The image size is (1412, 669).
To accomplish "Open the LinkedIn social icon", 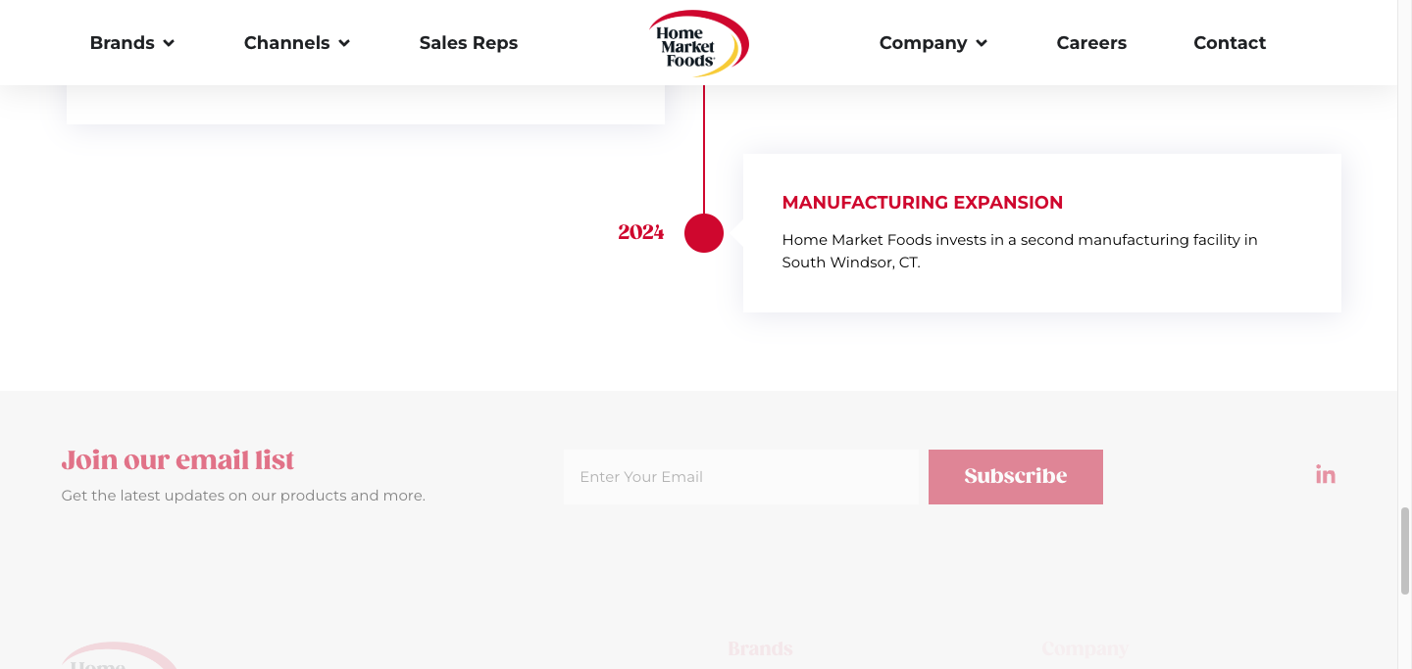I will [x=1326, y=475].
